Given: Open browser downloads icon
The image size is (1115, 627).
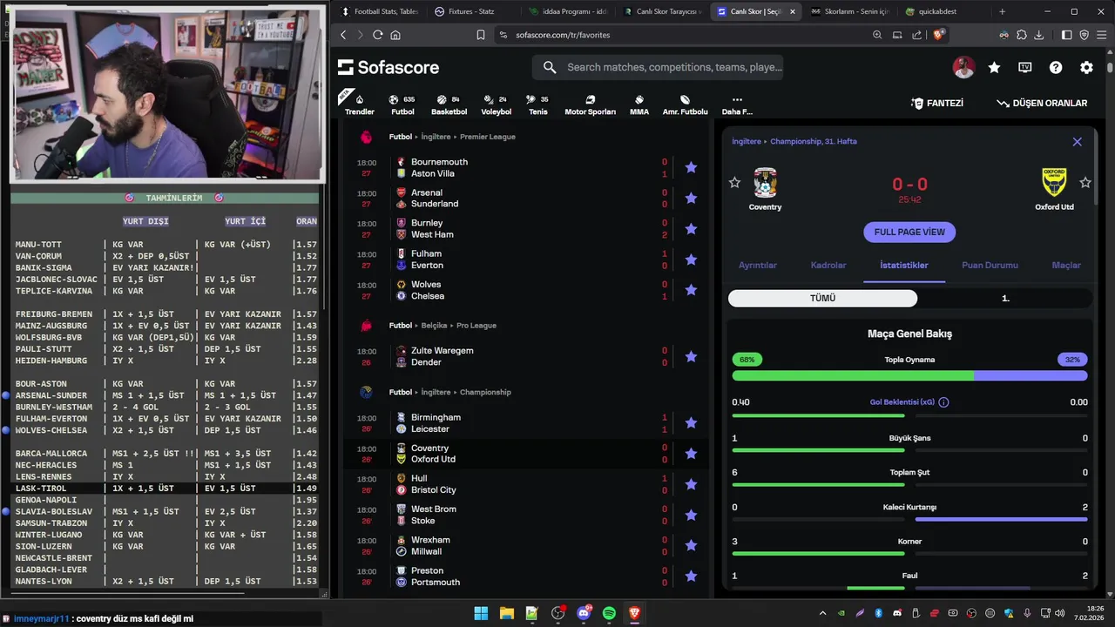Looking at the screenshot, I should (1038, 35).
